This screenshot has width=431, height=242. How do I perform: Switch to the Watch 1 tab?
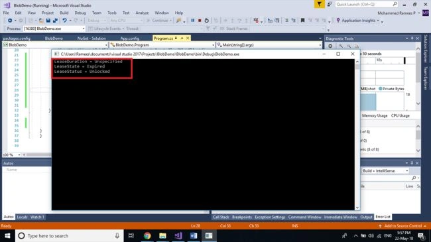(x=37, y=217)
